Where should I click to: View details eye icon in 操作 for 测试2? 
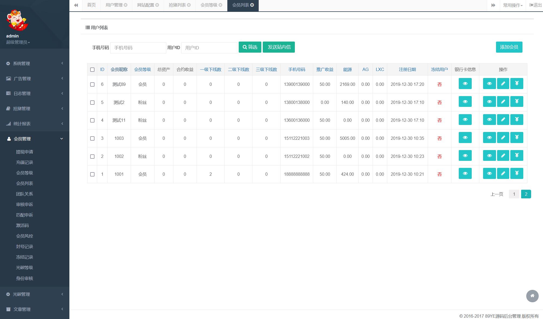(489, 102)
